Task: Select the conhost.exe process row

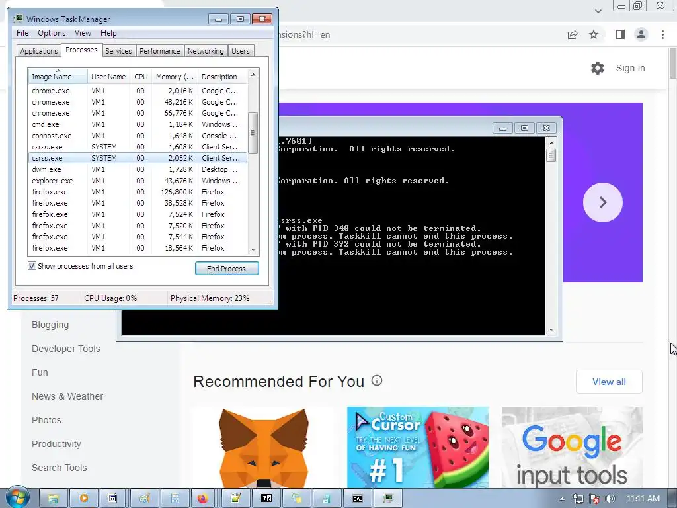Action: pos(138,136)
